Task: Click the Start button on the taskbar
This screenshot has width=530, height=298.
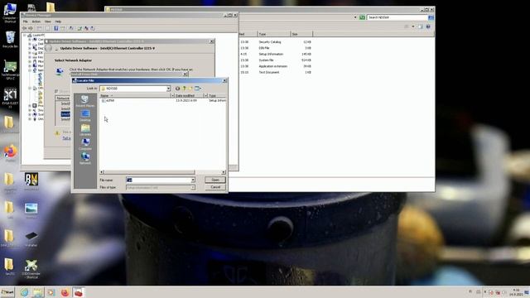Action: pos(7,292)
